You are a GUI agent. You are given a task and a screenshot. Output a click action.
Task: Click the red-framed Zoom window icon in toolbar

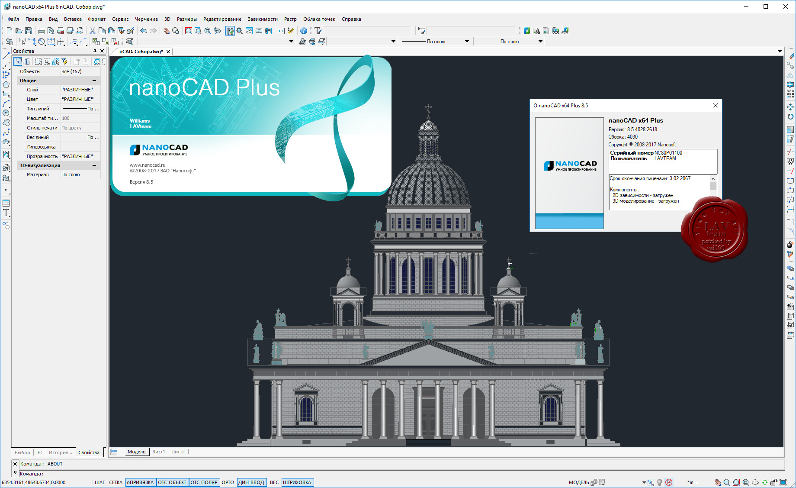click(189, 31)
